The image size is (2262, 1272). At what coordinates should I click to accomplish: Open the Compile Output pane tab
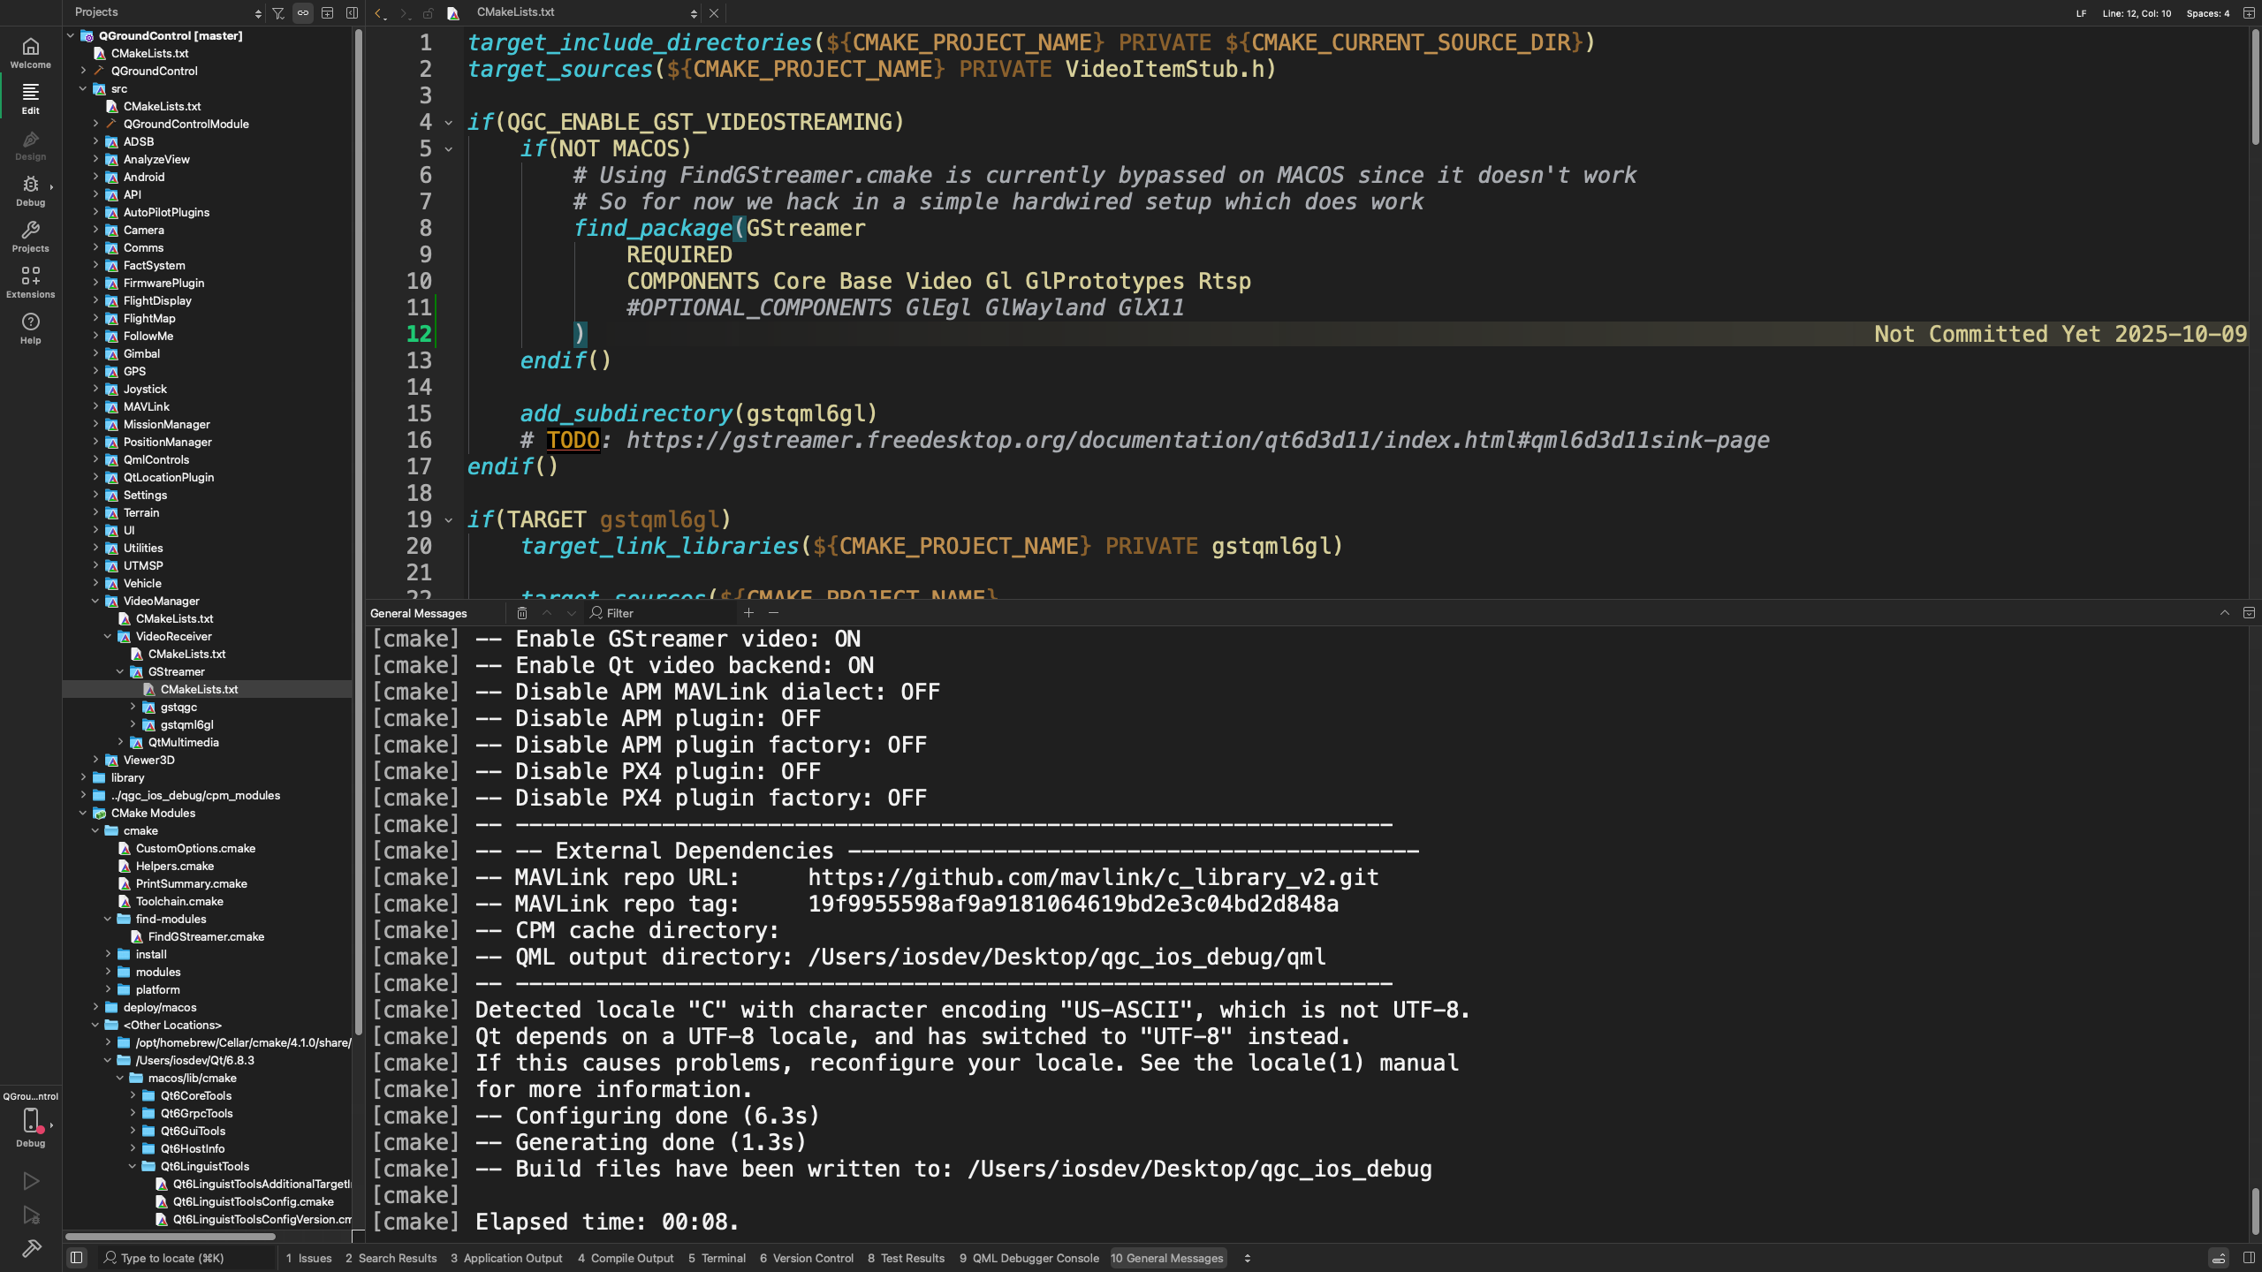tap(625, 1258)
